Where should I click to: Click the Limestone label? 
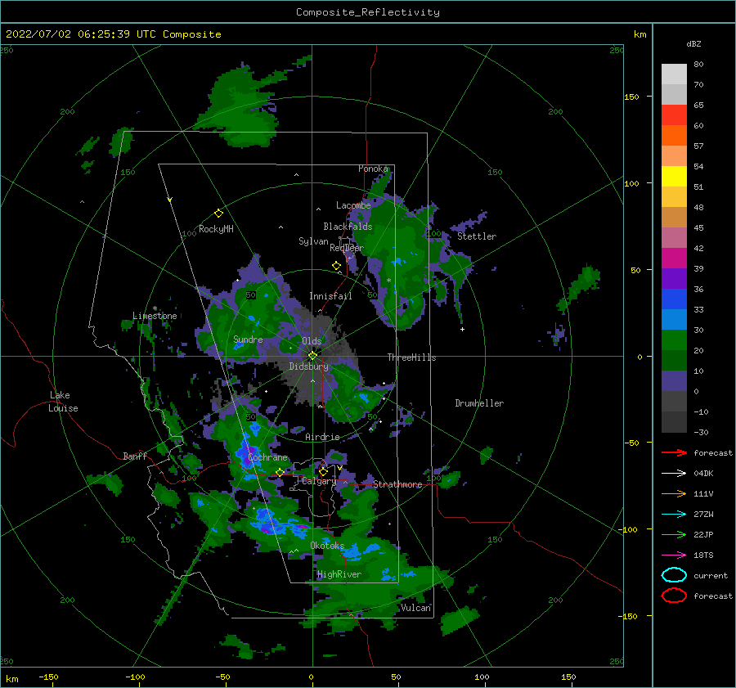[x=155, y=316]
